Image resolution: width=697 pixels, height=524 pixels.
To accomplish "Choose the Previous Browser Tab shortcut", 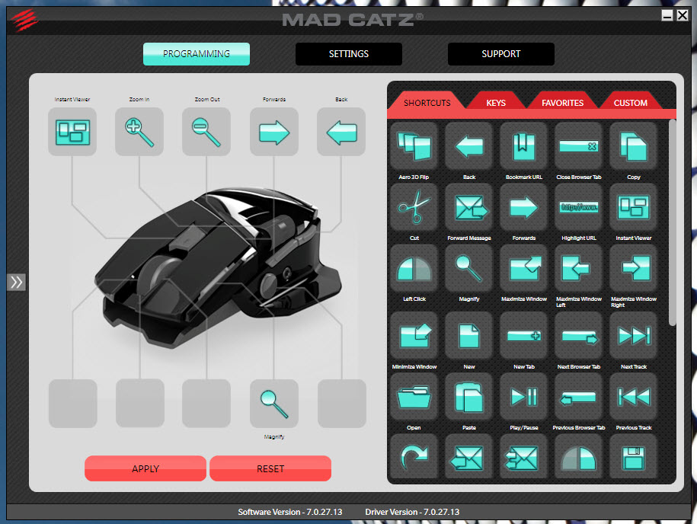I will (x=578, y=397).
